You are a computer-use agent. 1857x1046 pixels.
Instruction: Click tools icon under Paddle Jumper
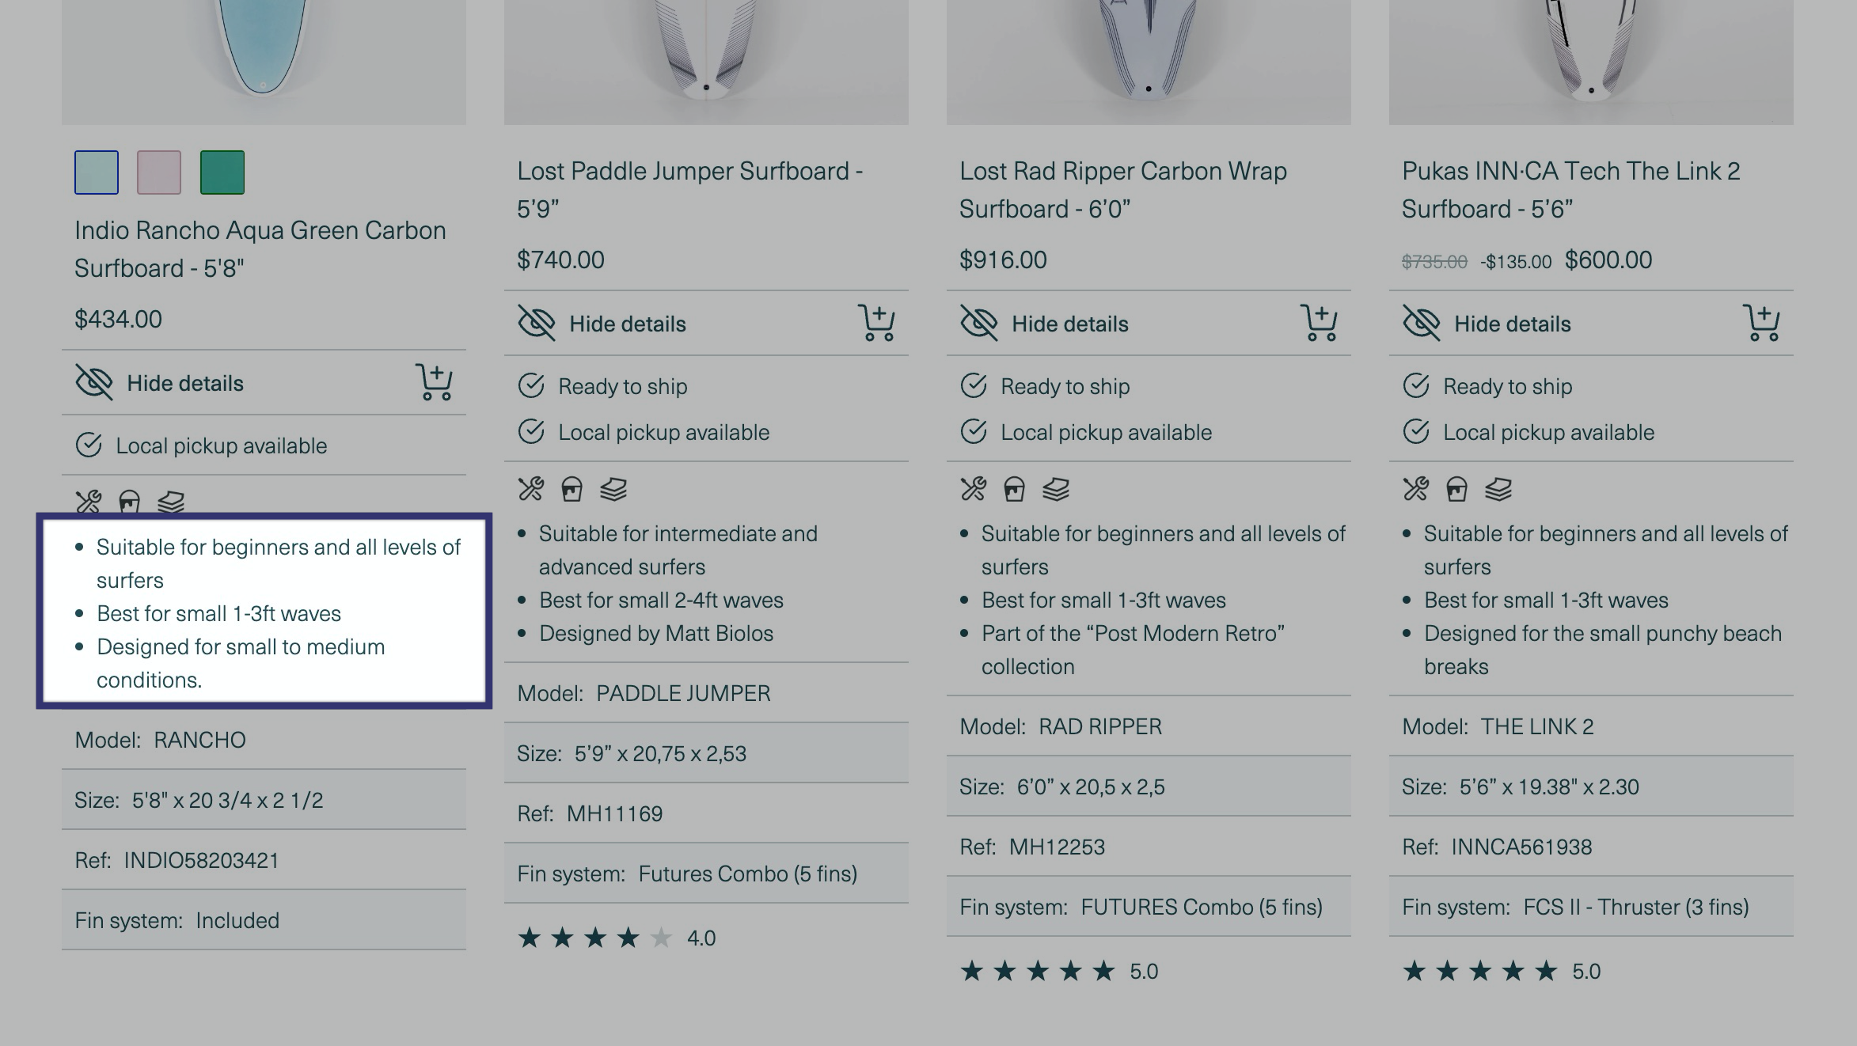click(x=531, y=489)
